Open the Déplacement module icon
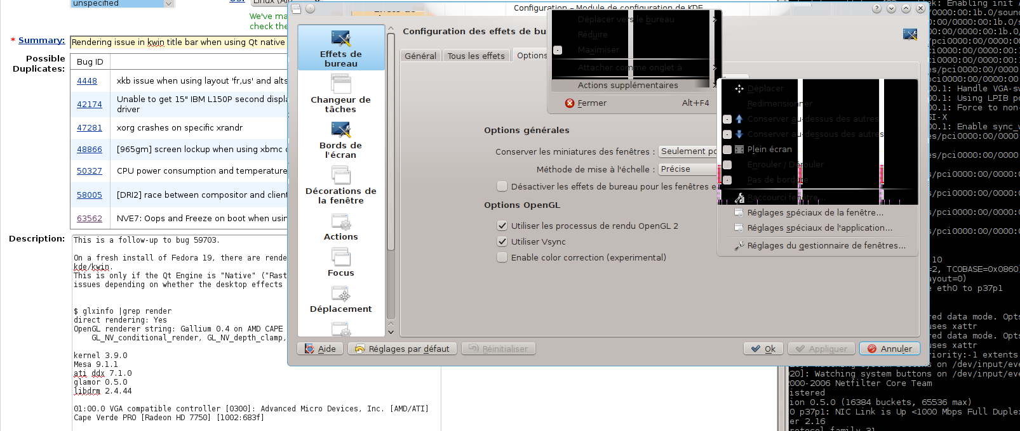Screen dimensions: 1020x431 click(341, 294)
